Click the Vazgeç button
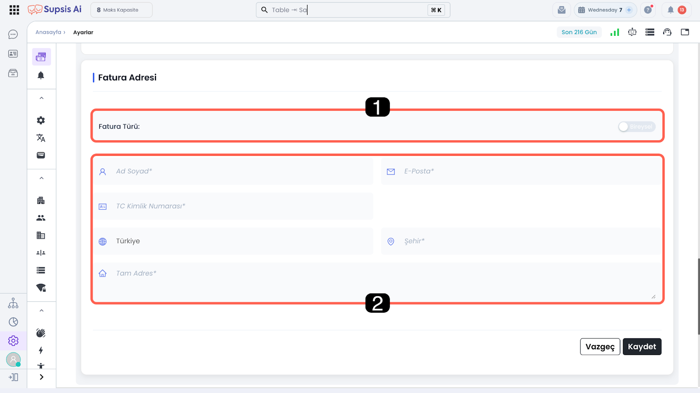This screenshot has width=700, height=393. 600,347
